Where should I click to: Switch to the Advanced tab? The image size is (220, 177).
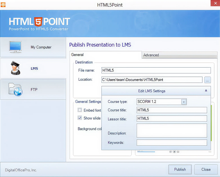179,55
